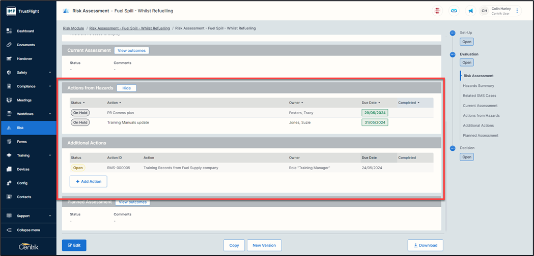Click the Documents paperclip icon
The width and height of the screenshot is (534, 256).
9,45
